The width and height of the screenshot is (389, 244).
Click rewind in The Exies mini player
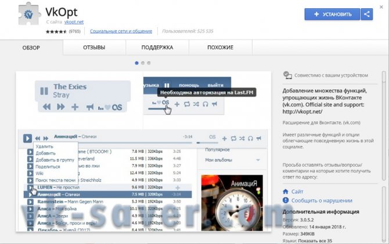point(46,107)
